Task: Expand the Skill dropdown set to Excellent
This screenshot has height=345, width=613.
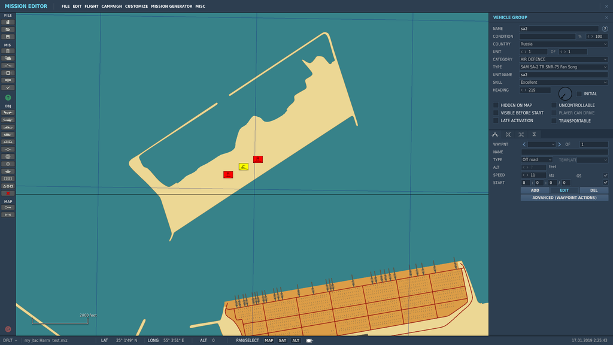Action: coord(563,82)
